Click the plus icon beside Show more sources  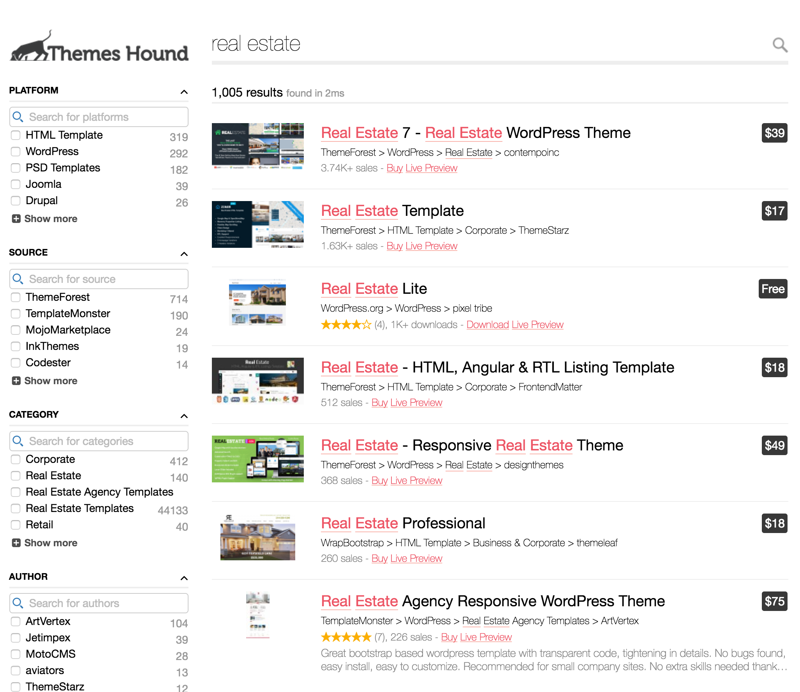(16, 381)
